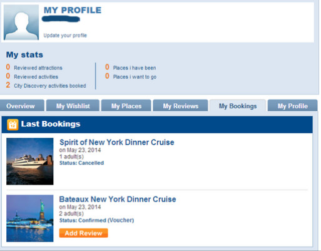Go to the My Reviews tab
This screenshot has width=321, height=251.
click(x=180, y=106)
